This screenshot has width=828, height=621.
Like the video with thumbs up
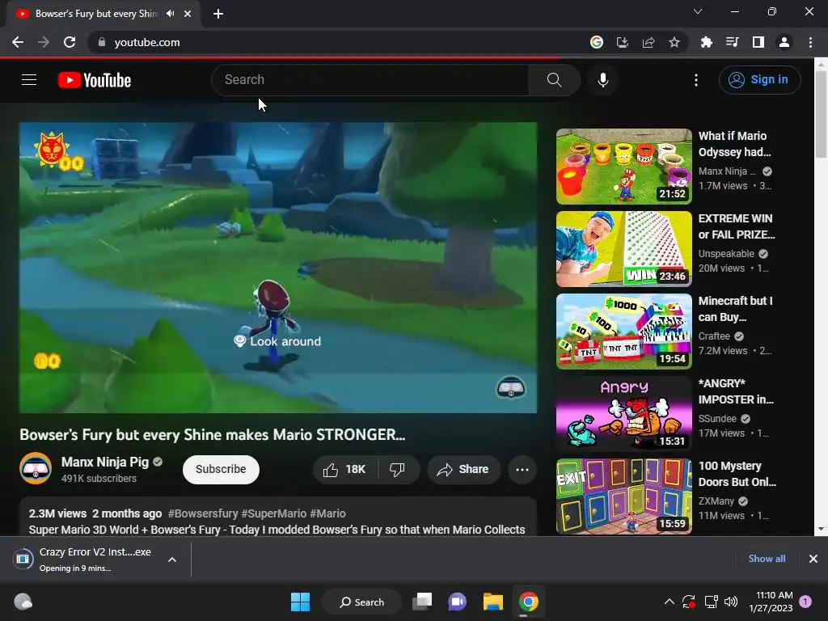(x=344, y=470)
